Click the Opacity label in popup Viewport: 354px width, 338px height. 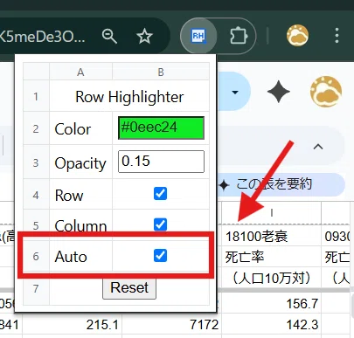[80, 163]
